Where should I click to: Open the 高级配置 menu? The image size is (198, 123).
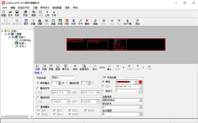pos(57,8)
